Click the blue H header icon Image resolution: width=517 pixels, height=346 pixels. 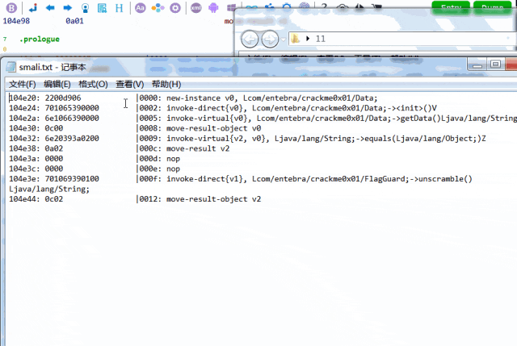coord(119,8)
